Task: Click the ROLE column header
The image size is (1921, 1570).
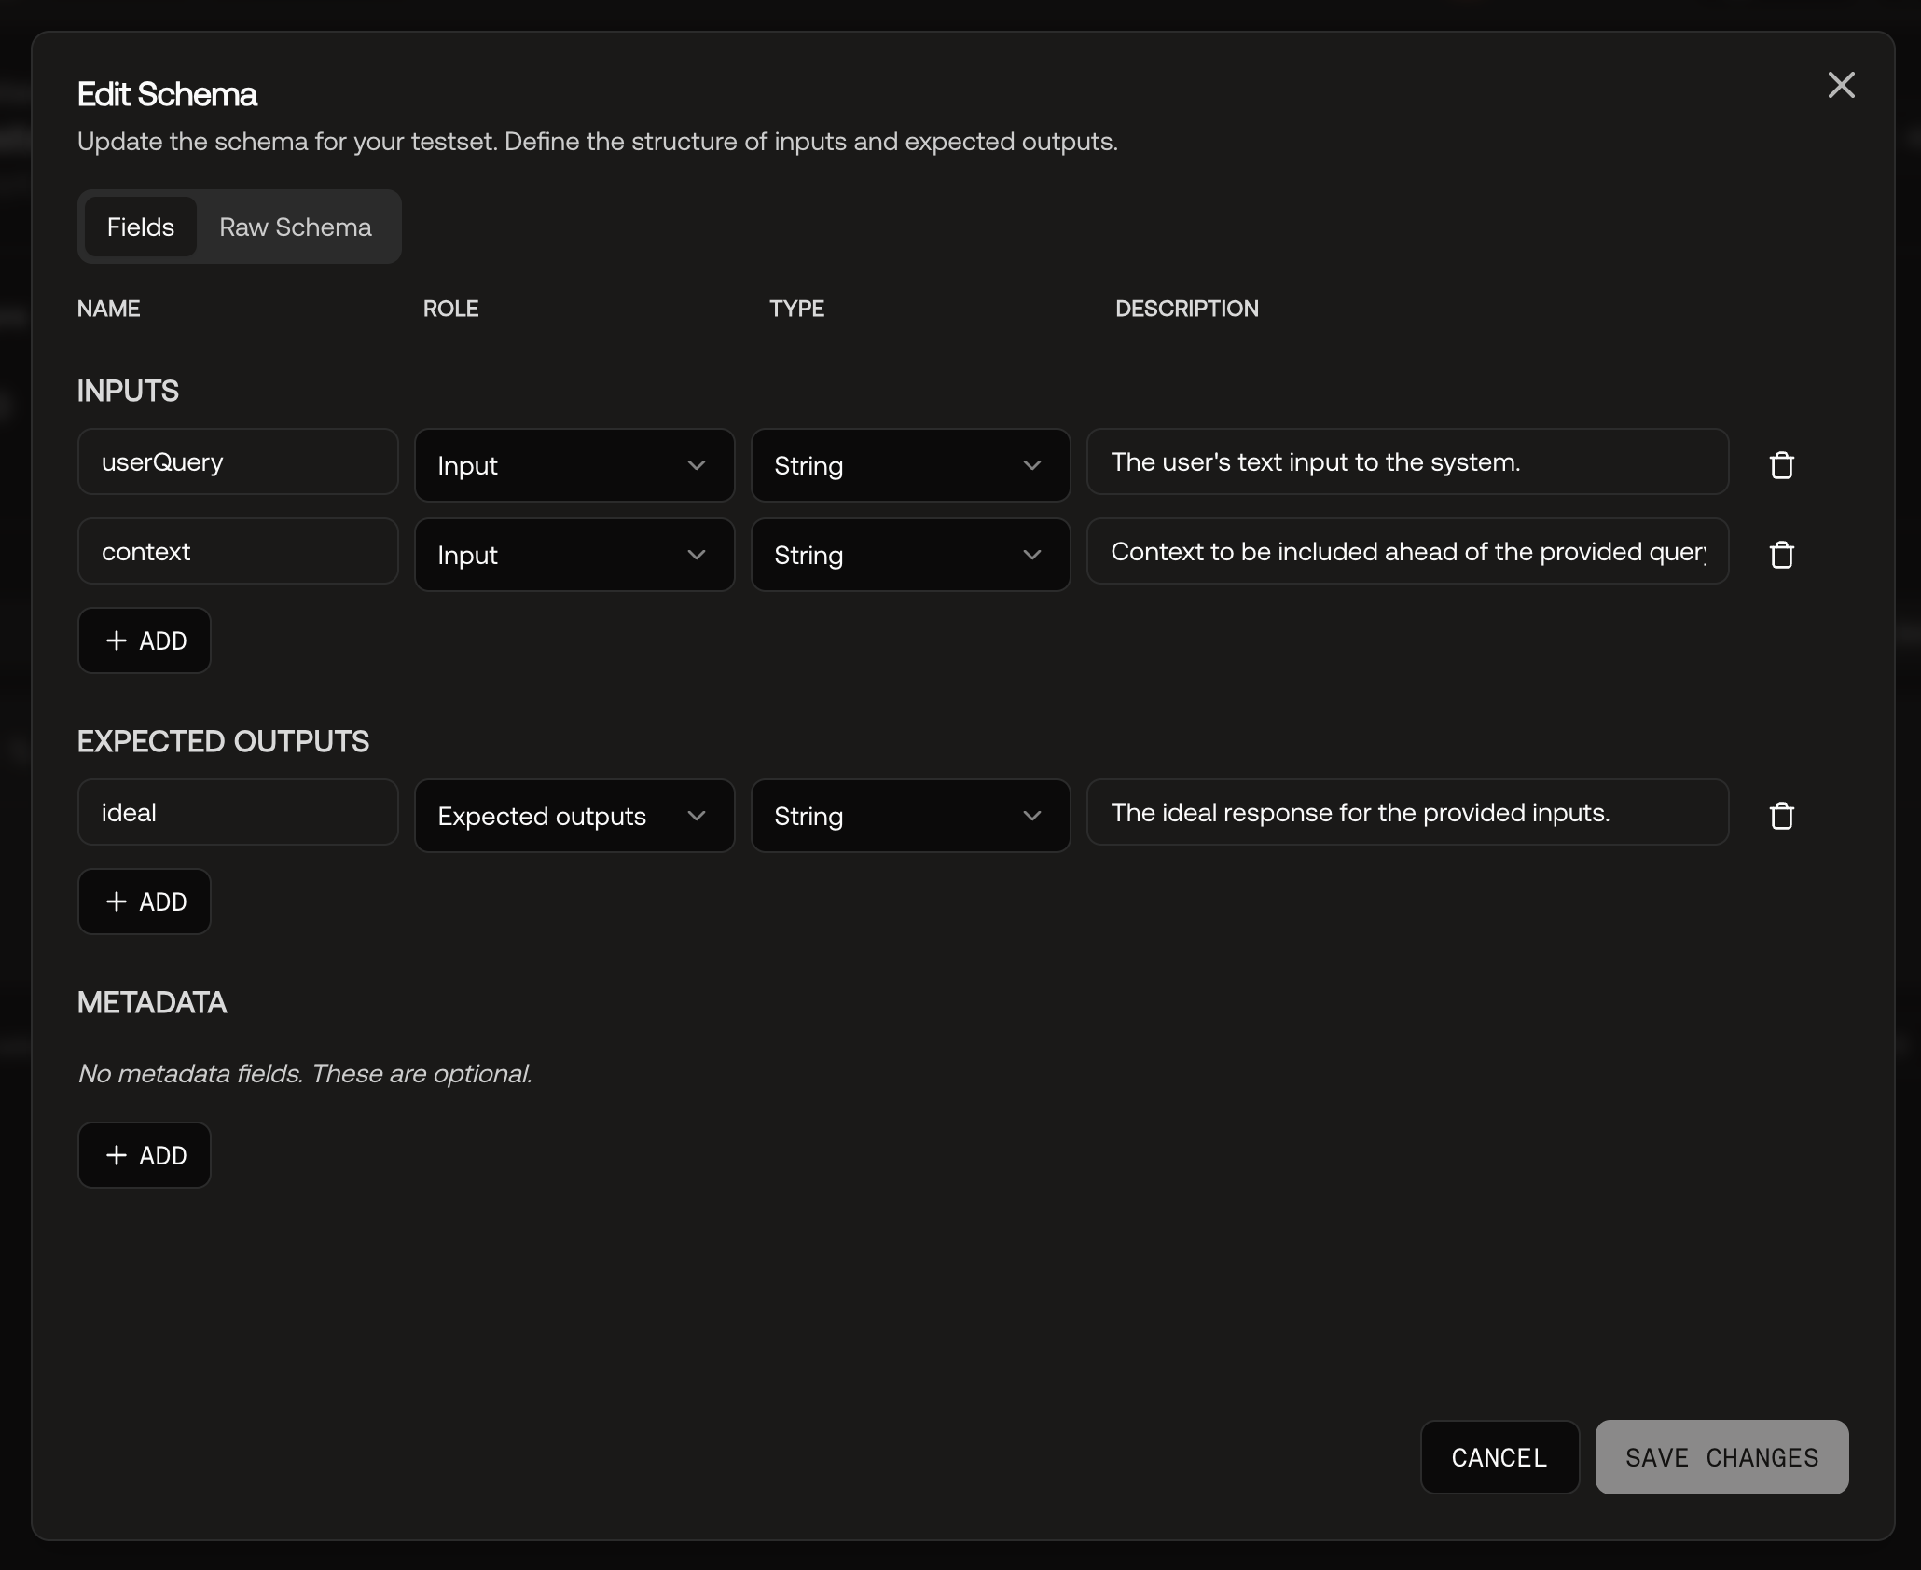Action: [450, 309]
